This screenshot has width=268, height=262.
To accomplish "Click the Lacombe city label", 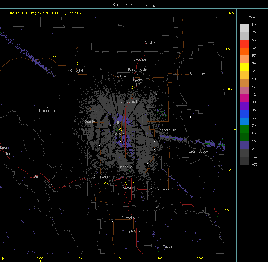I will point(140,59).
